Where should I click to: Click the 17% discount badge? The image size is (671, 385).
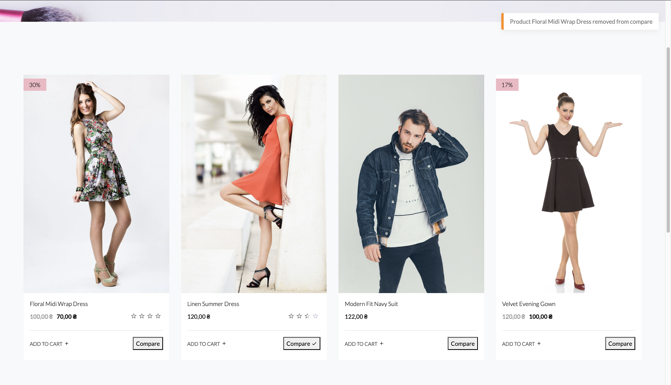(507, 85)
